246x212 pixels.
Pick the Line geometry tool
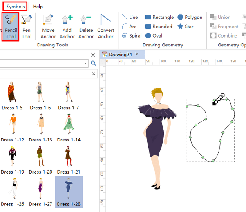pos(130,17)
